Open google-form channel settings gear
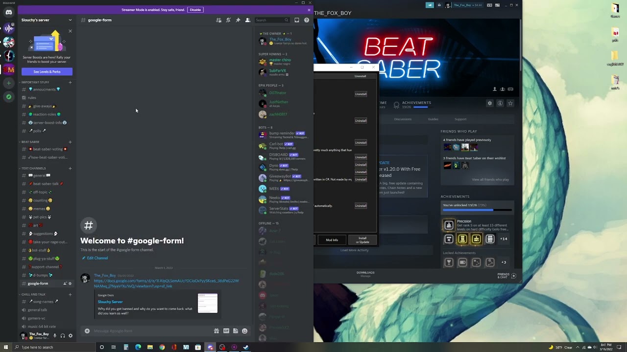 [70, 284]
